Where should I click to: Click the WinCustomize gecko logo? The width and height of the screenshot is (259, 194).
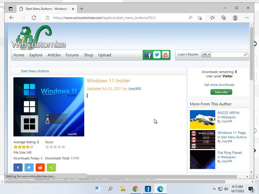(x=38, y=38)
